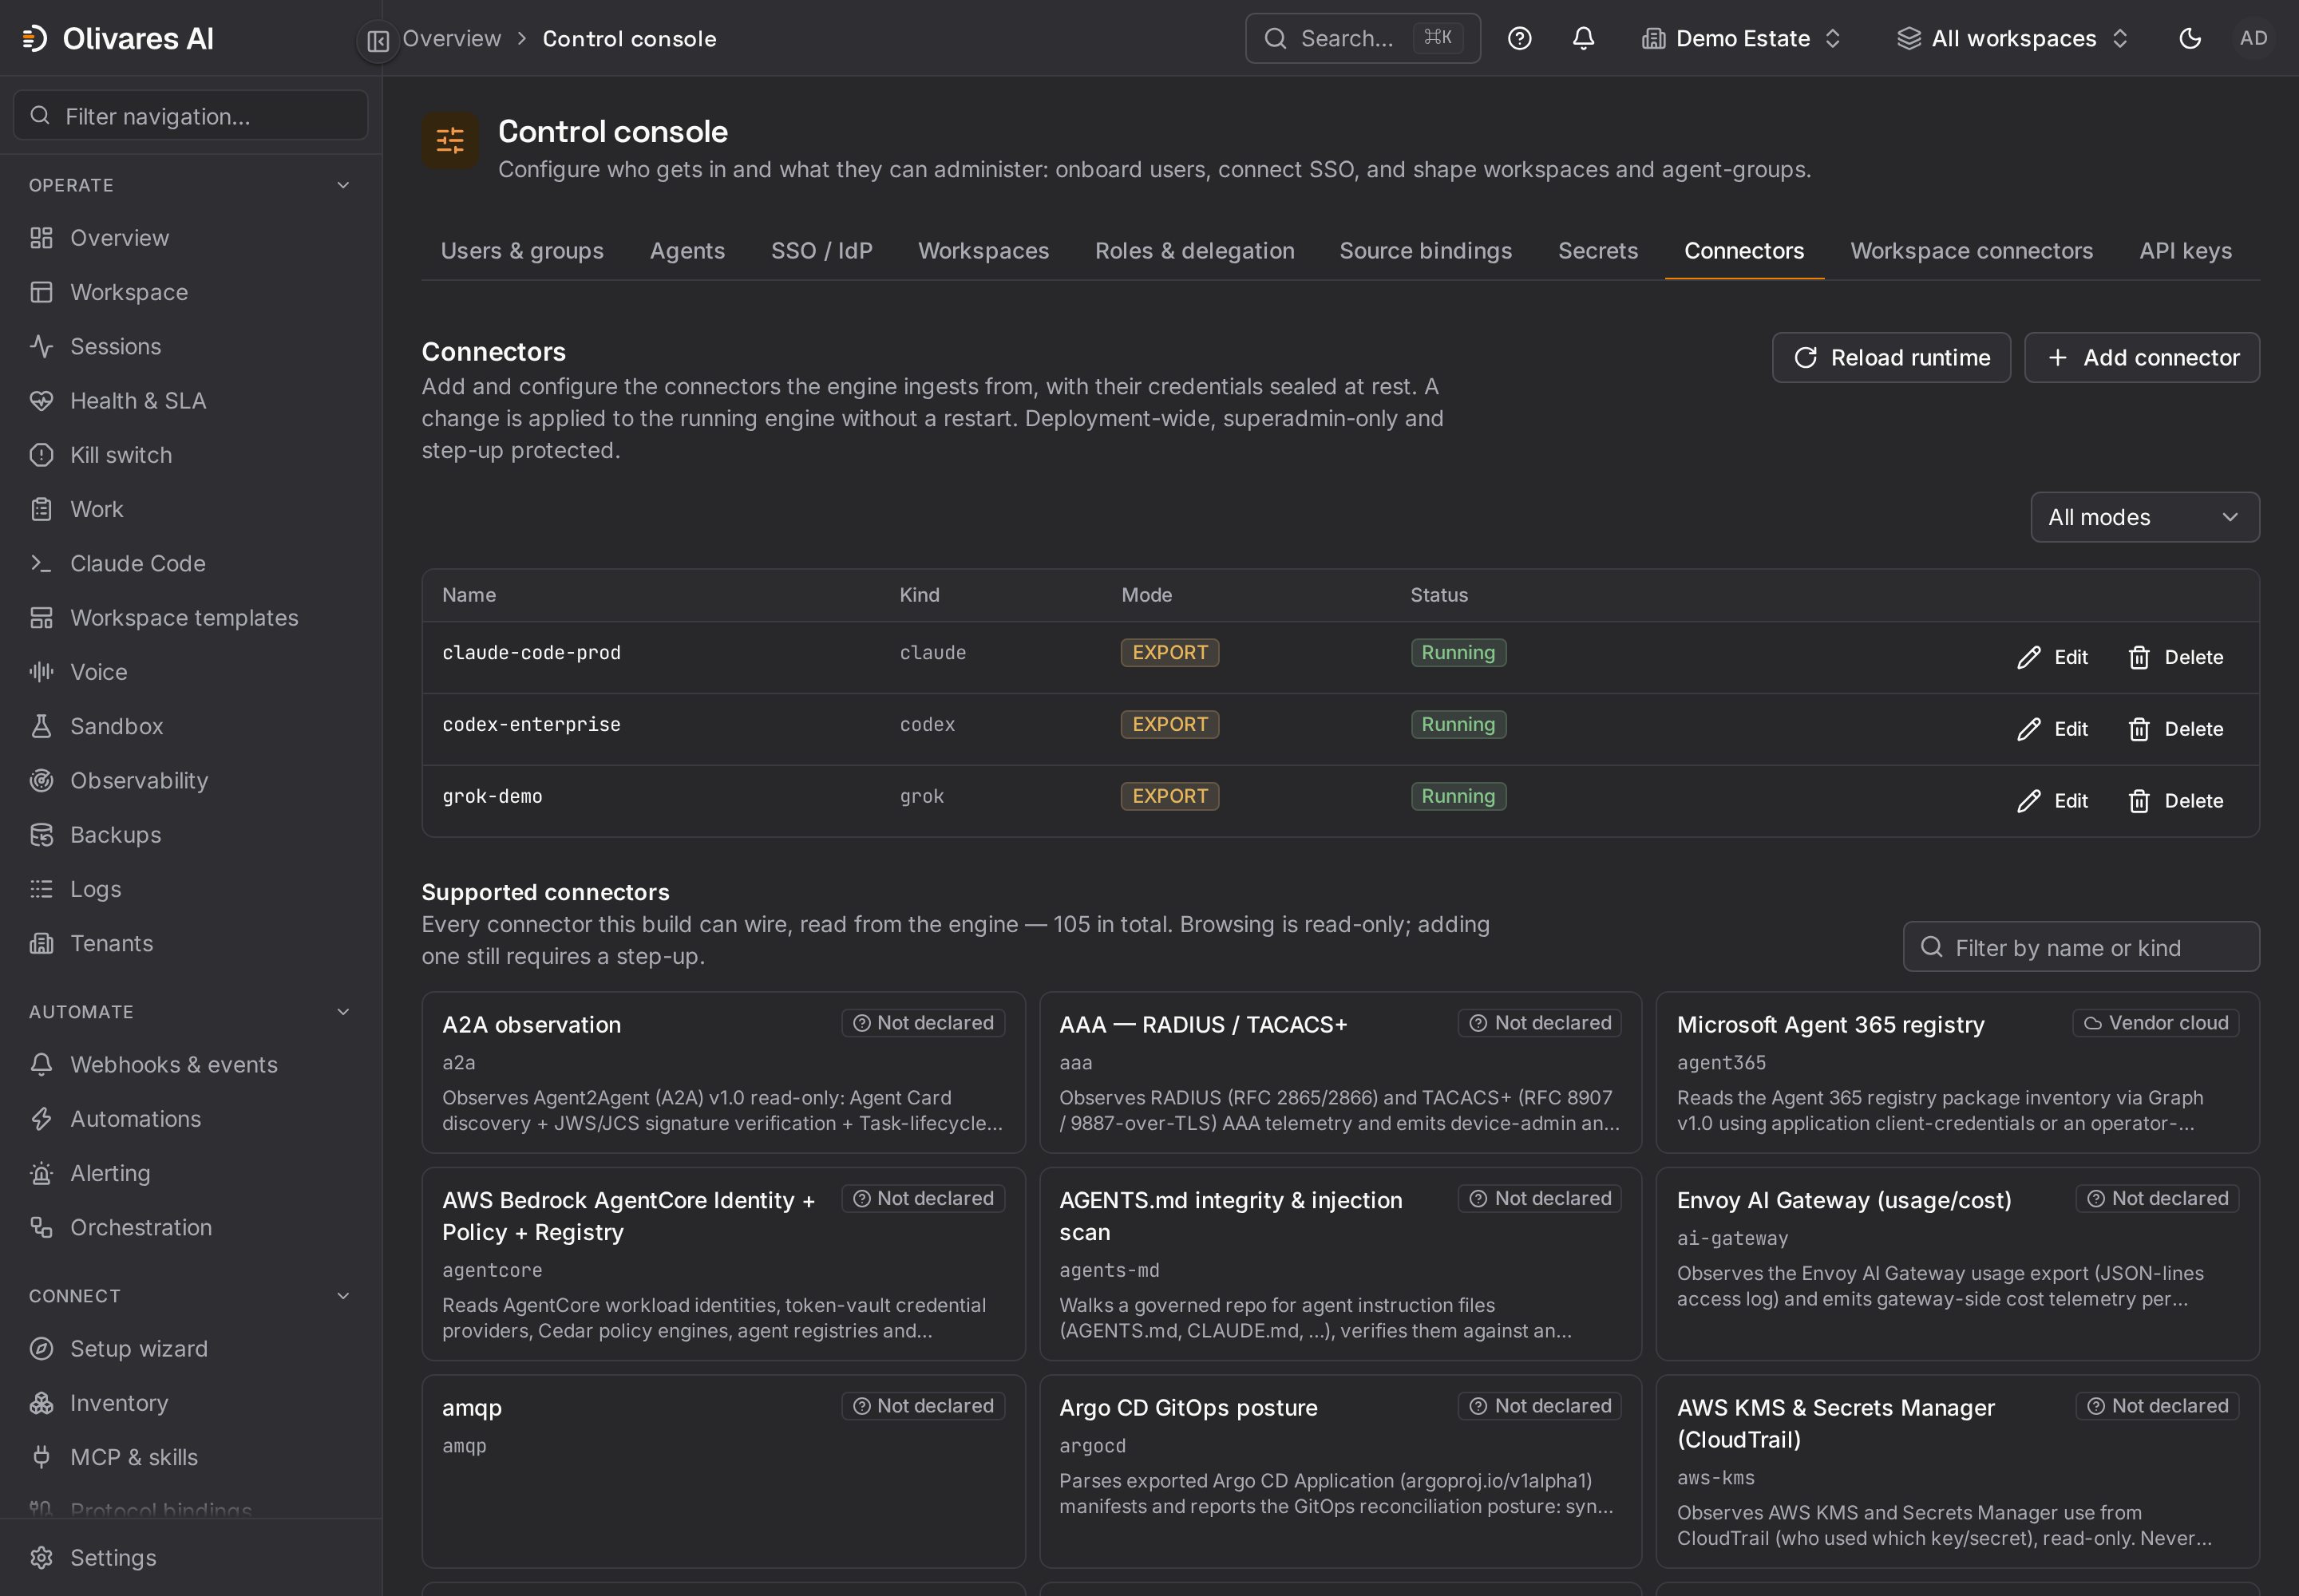
Task: Open the AD user avatar
Action: [2253, 38]
